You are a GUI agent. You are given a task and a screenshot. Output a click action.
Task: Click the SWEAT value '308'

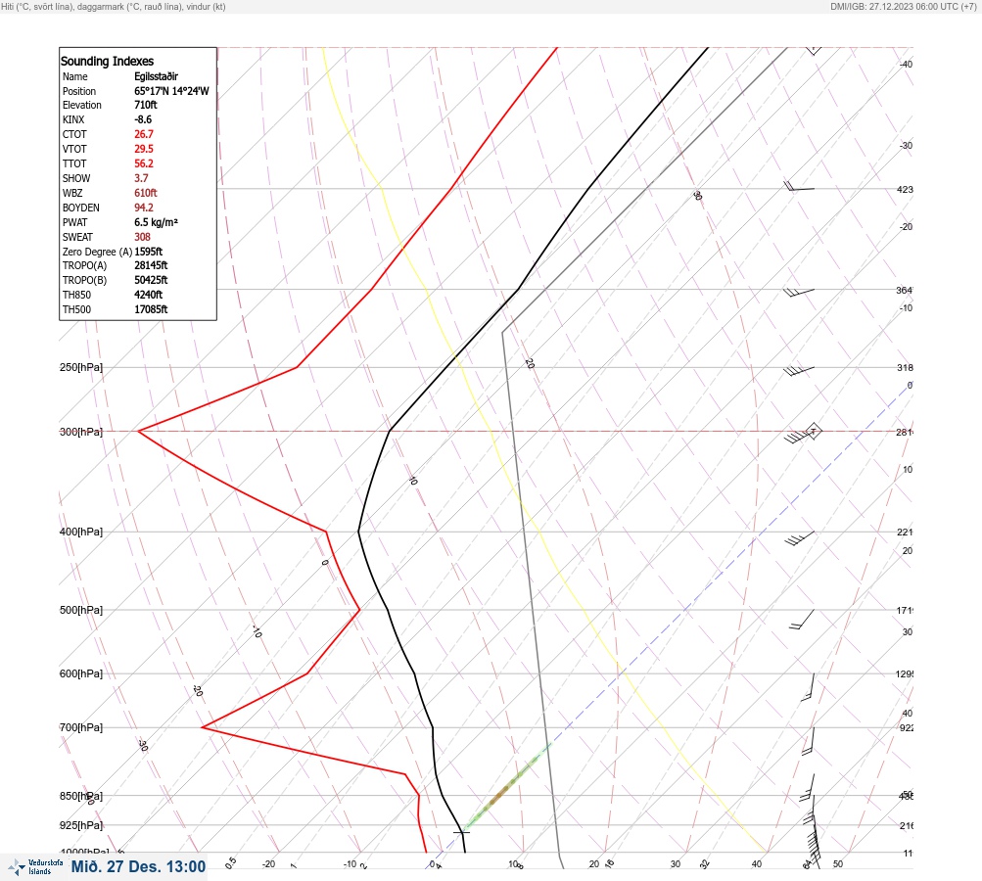[x=142, y=237]
